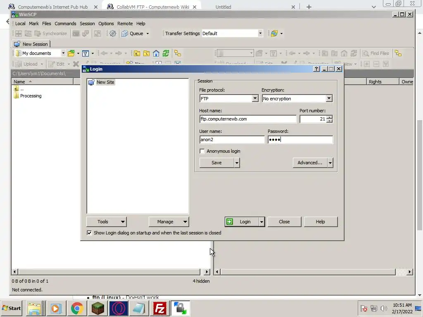Open the local parent directory icon
Image resolution: width=423 pixels, height=317 pixels.
(137, 53)
